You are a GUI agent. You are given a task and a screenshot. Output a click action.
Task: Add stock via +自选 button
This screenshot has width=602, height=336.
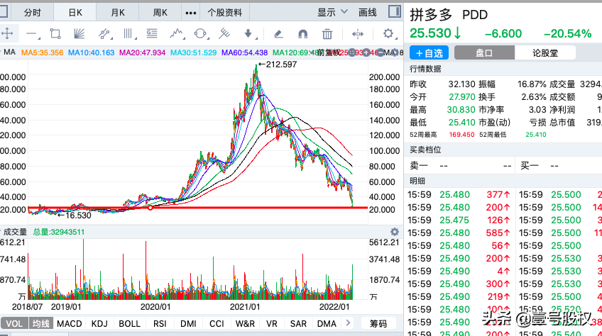tap(429, 53)
